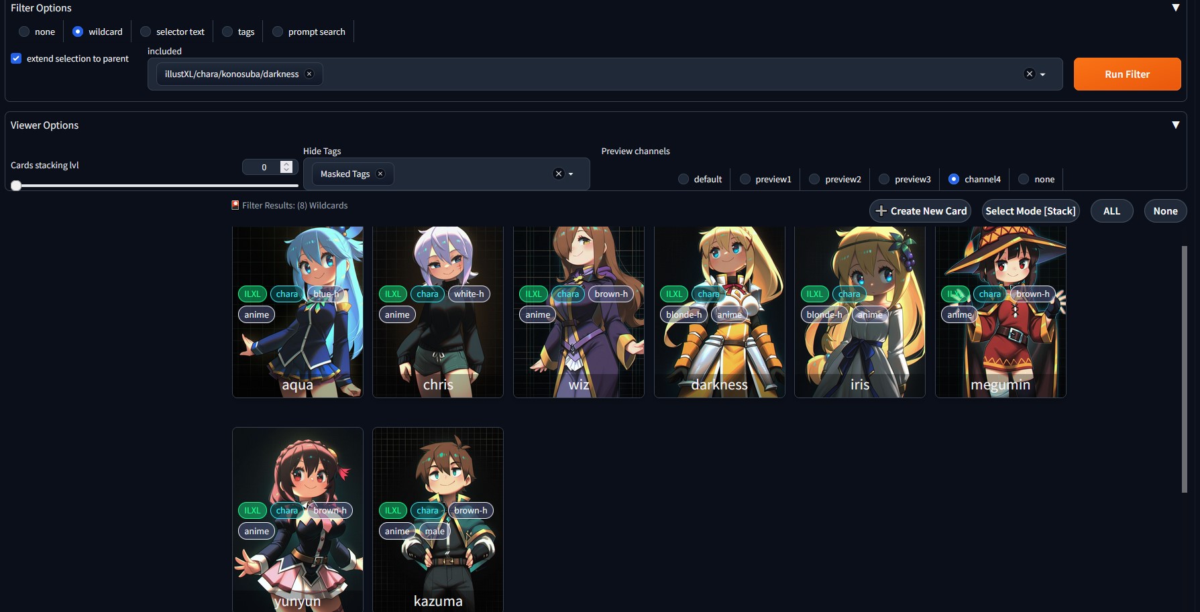Click the plus icon on Create New Card
This screenshot has height=612, width=1200.
[x=881, y=210]
